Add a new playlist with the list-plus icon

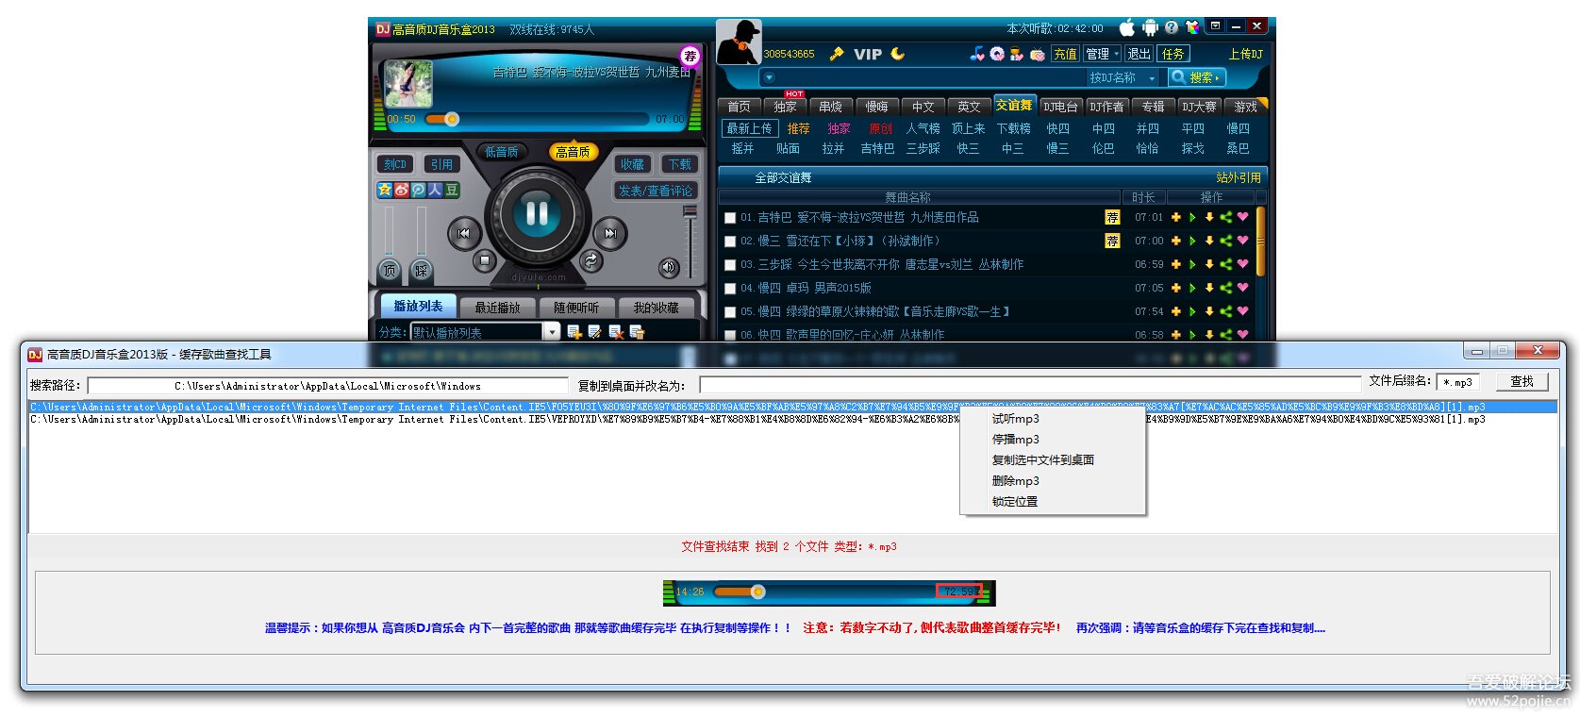click(574, 331)
